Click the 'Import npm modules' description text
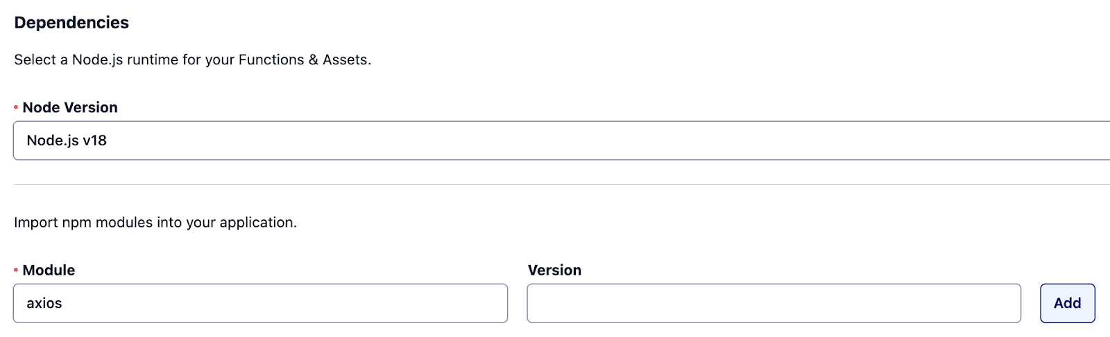The height and width of the screenshot is (337, 1110). (x=155, y=222)
